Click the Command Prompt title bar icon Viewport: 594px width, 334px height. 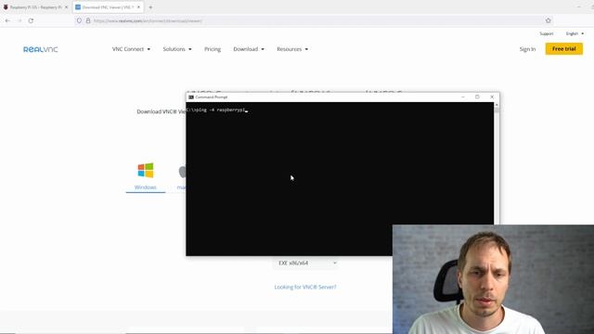tap(191, 97)
